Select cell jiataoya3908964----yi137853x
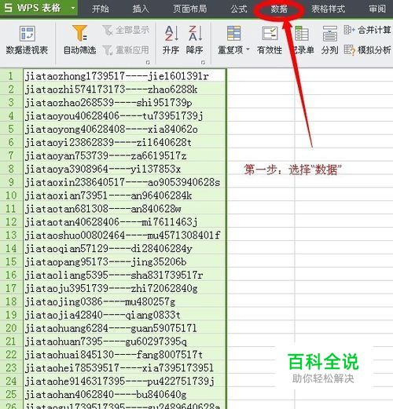The width and height of the screenshot is (393, 409). (124, 169)
